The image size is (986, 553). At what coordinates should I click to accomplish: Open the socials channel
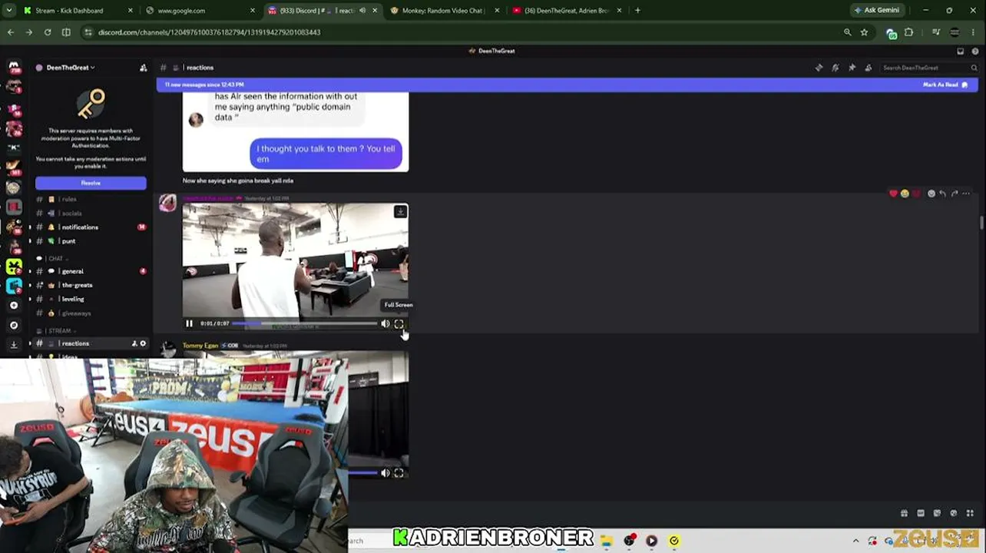[x=91, y=214]
